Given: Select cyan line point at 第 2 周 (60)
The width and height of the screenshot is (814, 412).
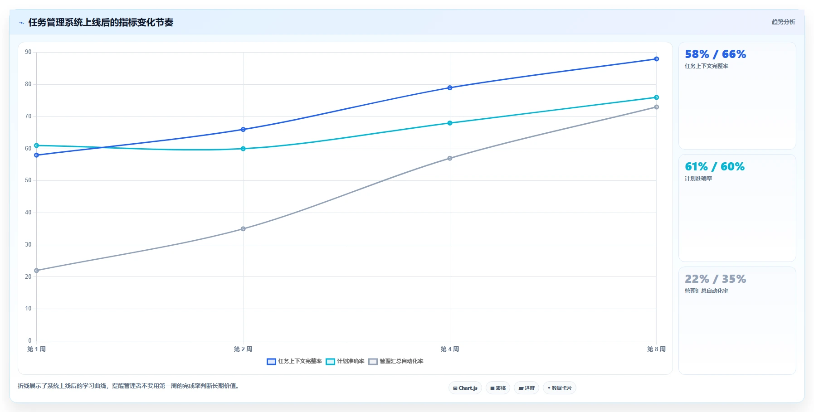Looking at the screenshot, I should (243, 149).
